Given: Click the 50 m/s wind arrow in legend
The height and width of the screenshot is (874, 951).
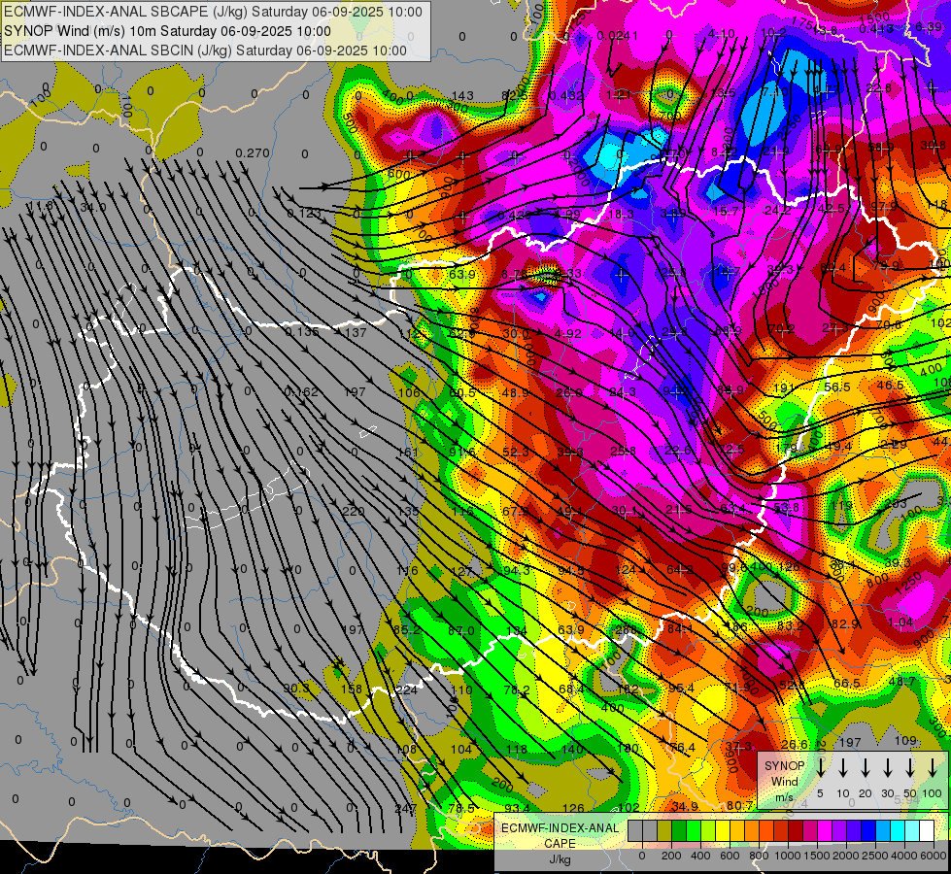Looking at the screenshot, I should pyautogui.click(x=910, y=768).
